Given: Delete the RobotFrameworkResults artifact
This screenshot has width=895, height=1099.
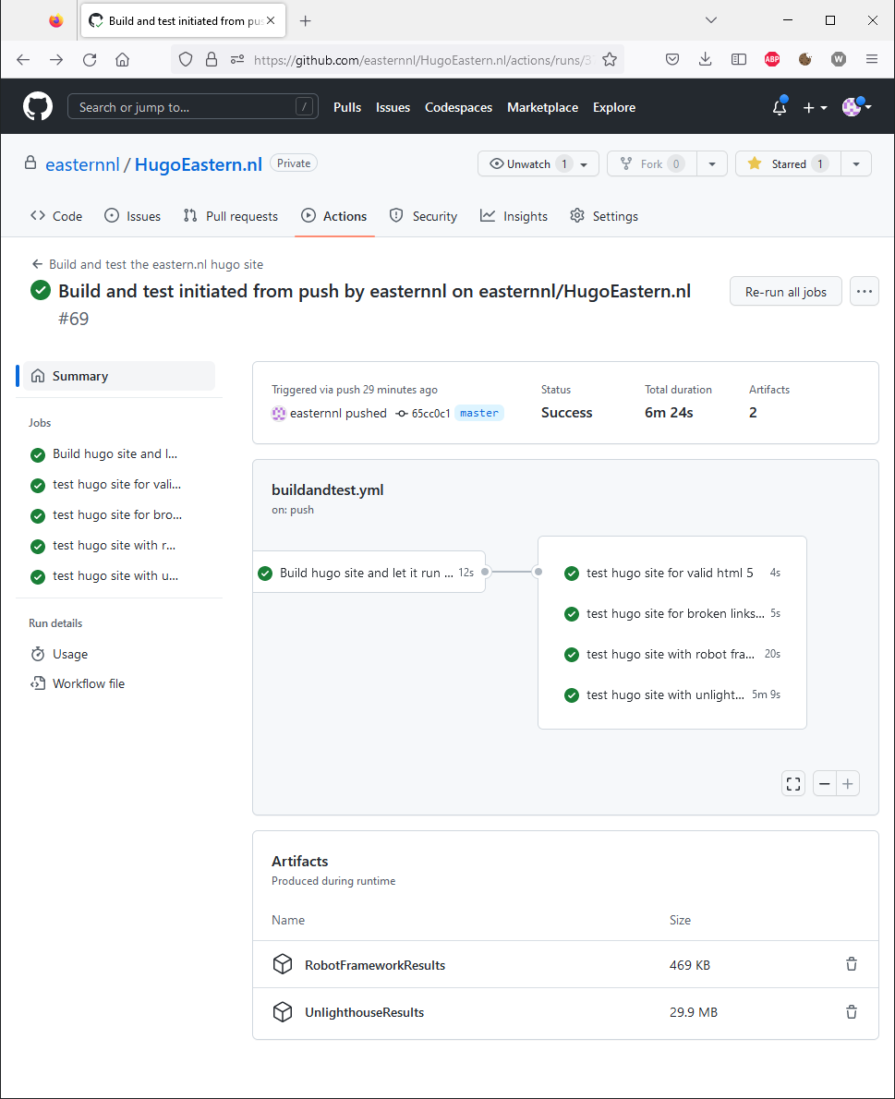Looking at the screenshot, I should (x=851, y=964).
